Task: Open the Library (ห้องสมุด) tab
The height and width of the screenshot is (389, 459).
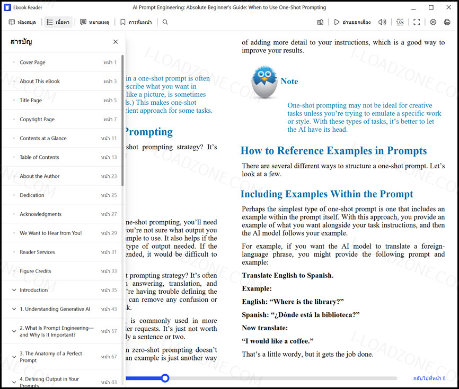Action: coord(22,22)
